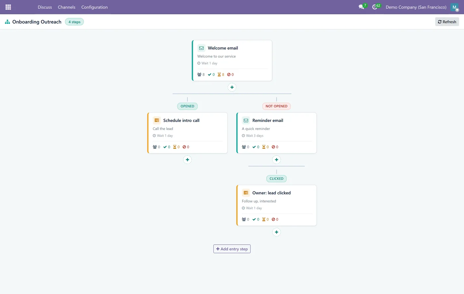Open the Reminder email step title
The width and height of the screenshot is (464, 294).
click(x=268, y=120)
